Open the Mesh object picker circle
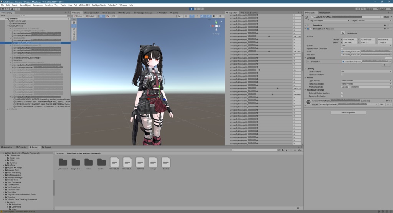This screenshot has width=393, height=213. [390, 52]
